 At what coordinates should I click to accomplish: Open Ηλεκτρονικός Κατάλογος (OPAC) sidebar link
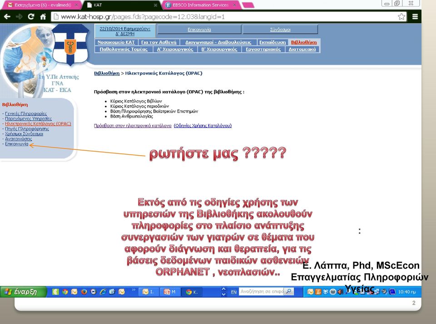38,123
